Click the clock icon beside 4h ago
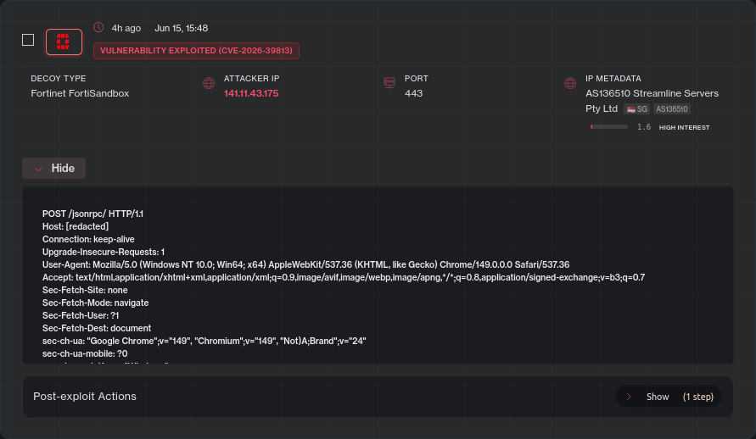The height and width of the screenshot is (439, 756). click(98, 27)
